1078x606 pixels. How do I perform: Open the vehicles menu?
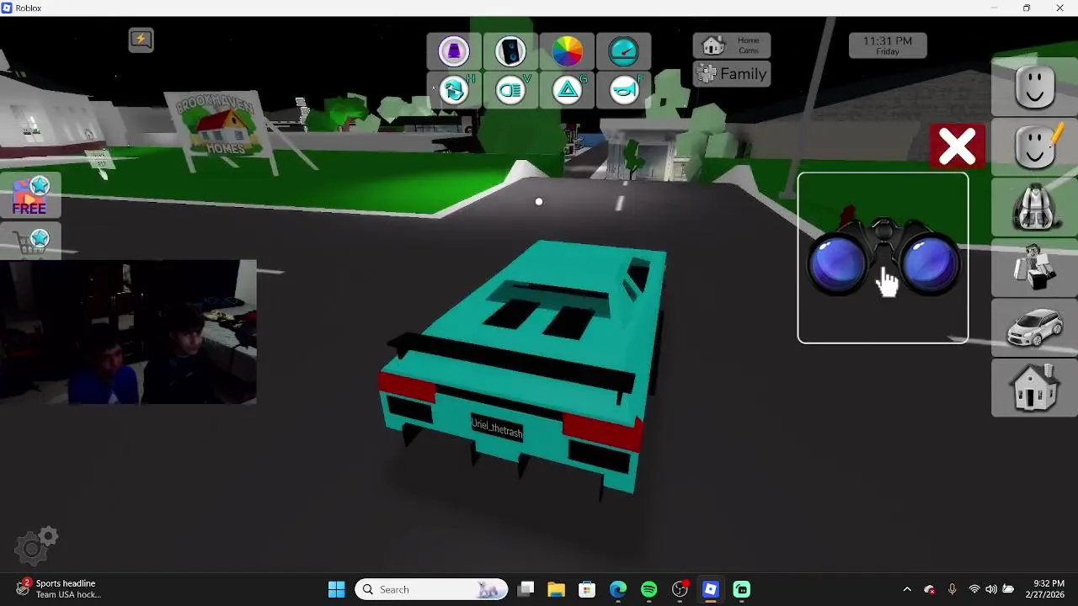(1035, 327)
